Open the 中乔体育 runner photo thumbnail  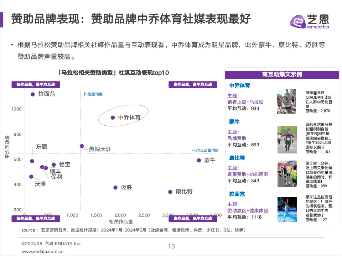point(286,101)
